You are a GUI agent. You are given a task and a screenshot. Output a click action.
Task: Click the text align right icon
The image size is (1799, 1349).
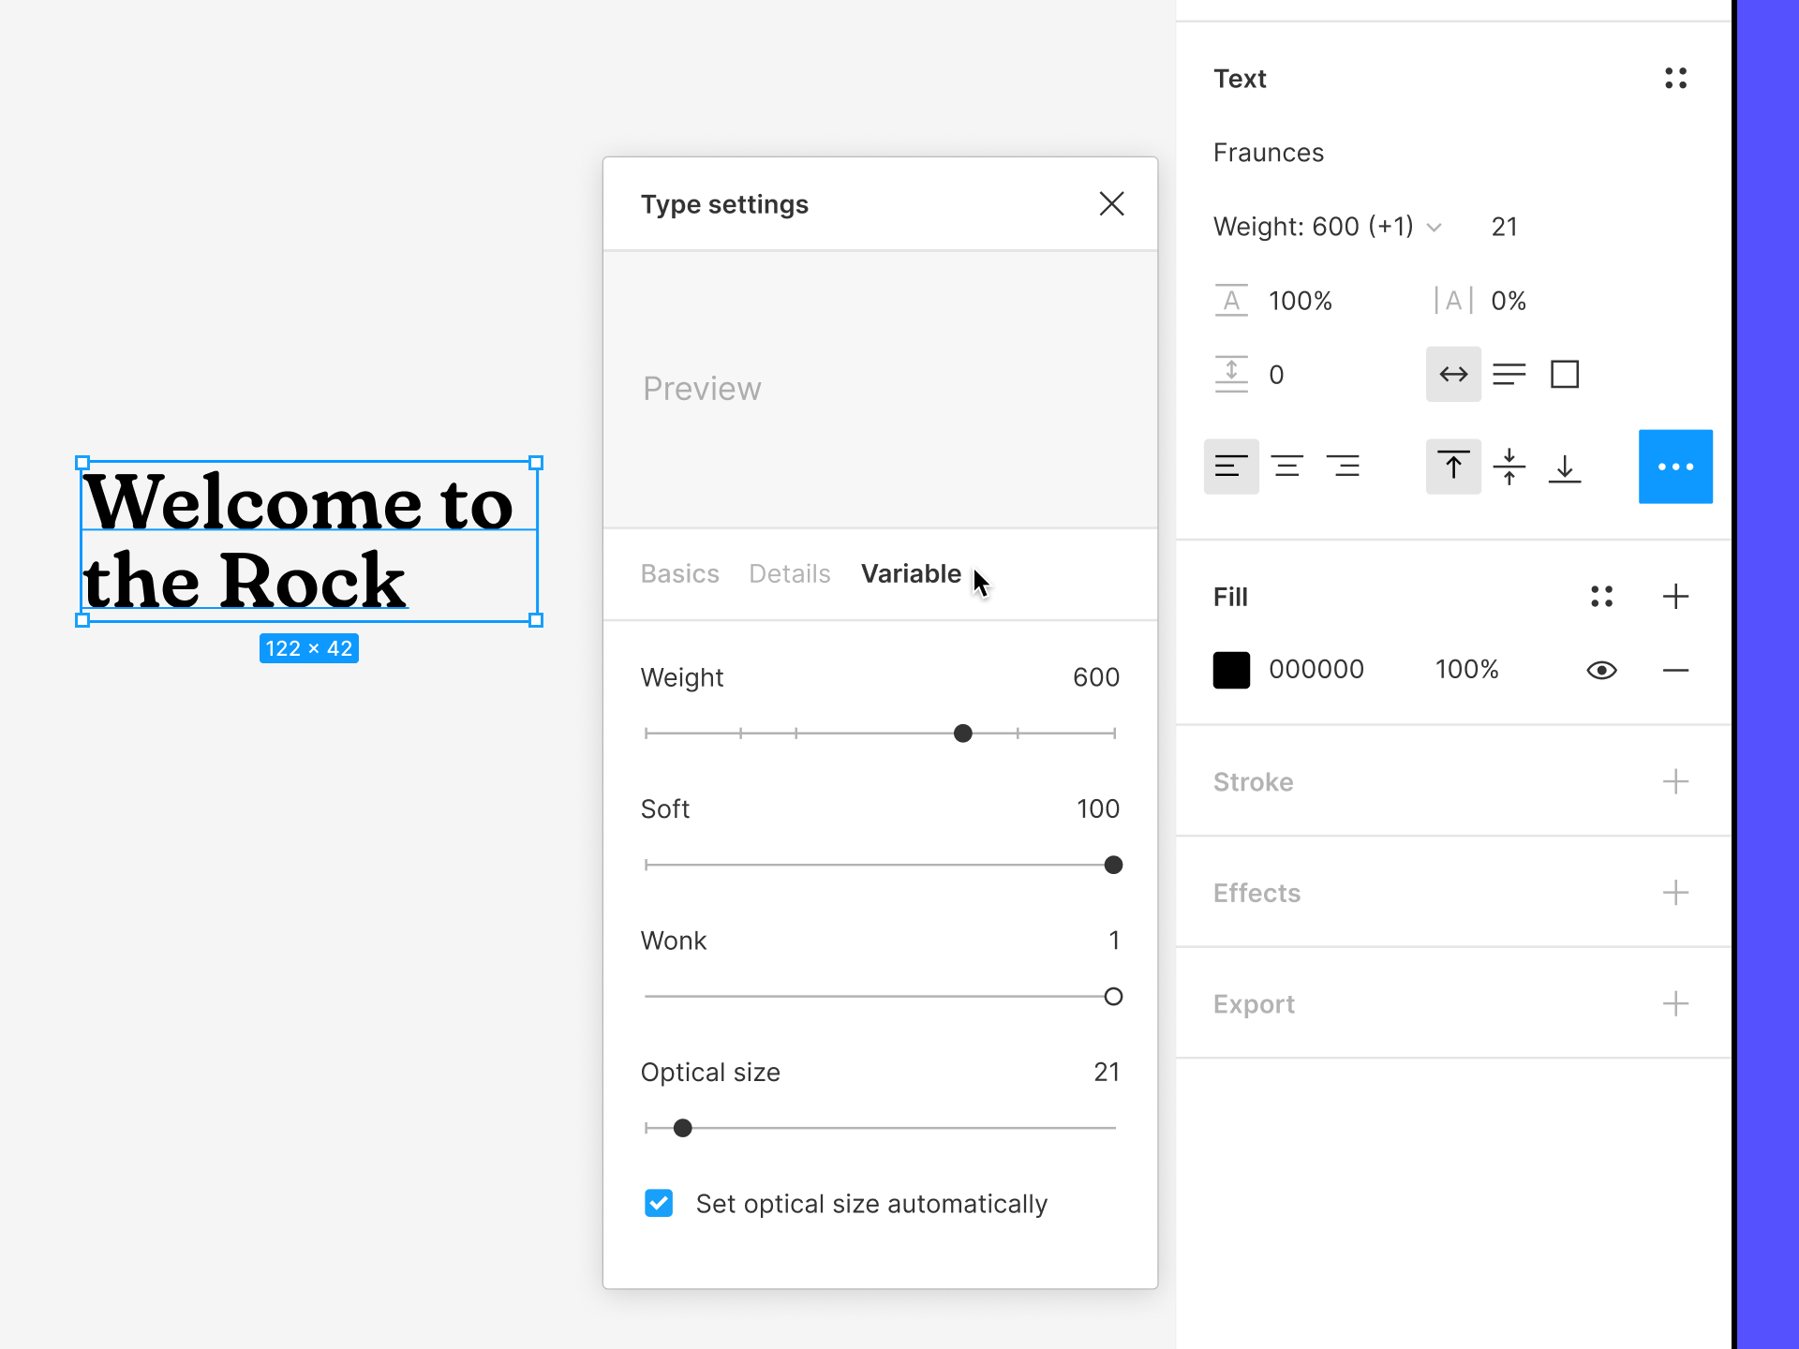pos(1343,467)
